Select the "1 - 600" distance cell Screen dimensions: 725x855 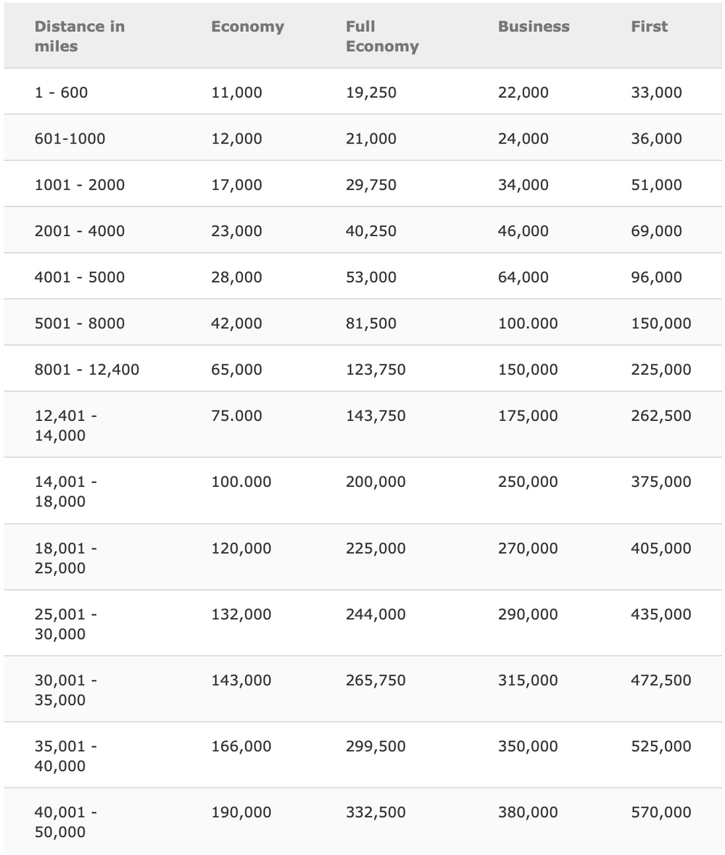(61, 93)
